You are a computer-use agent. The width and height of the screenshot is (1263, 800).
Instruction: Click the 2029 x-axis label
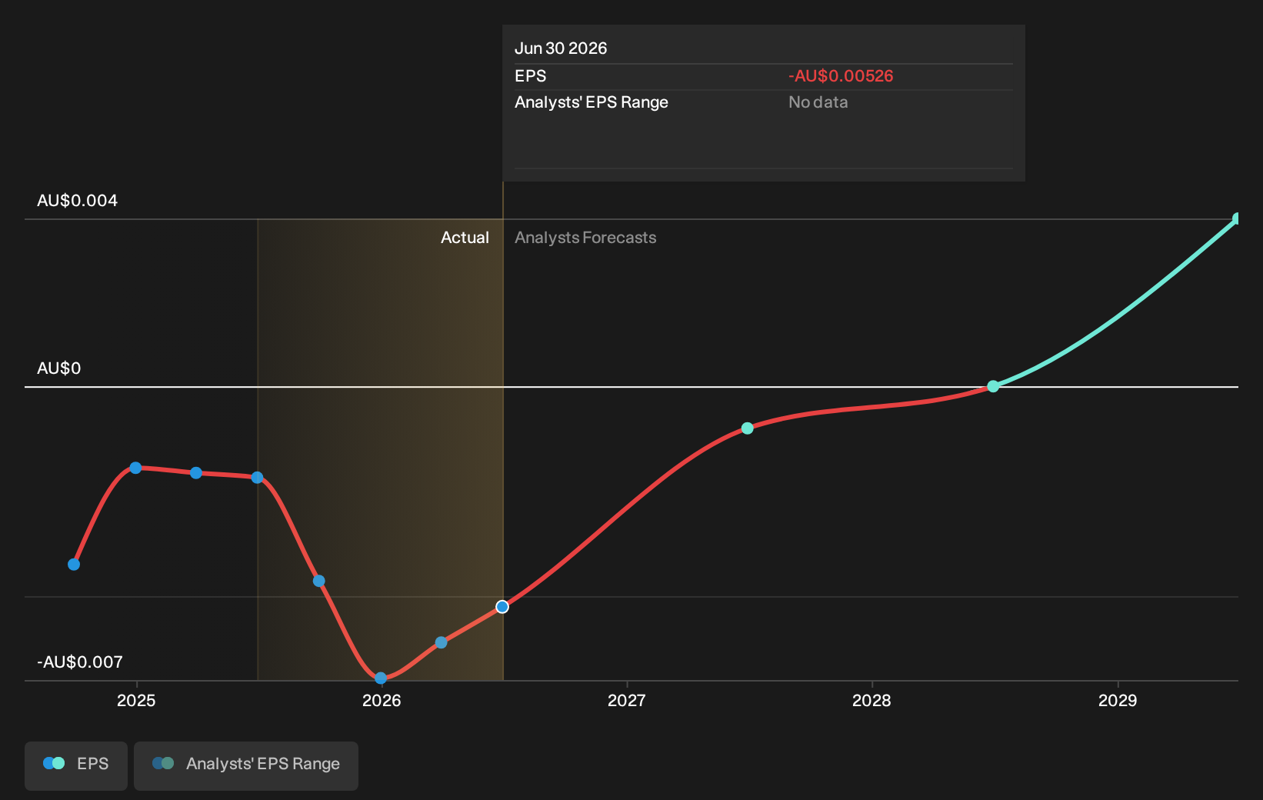coord(1118,700)
